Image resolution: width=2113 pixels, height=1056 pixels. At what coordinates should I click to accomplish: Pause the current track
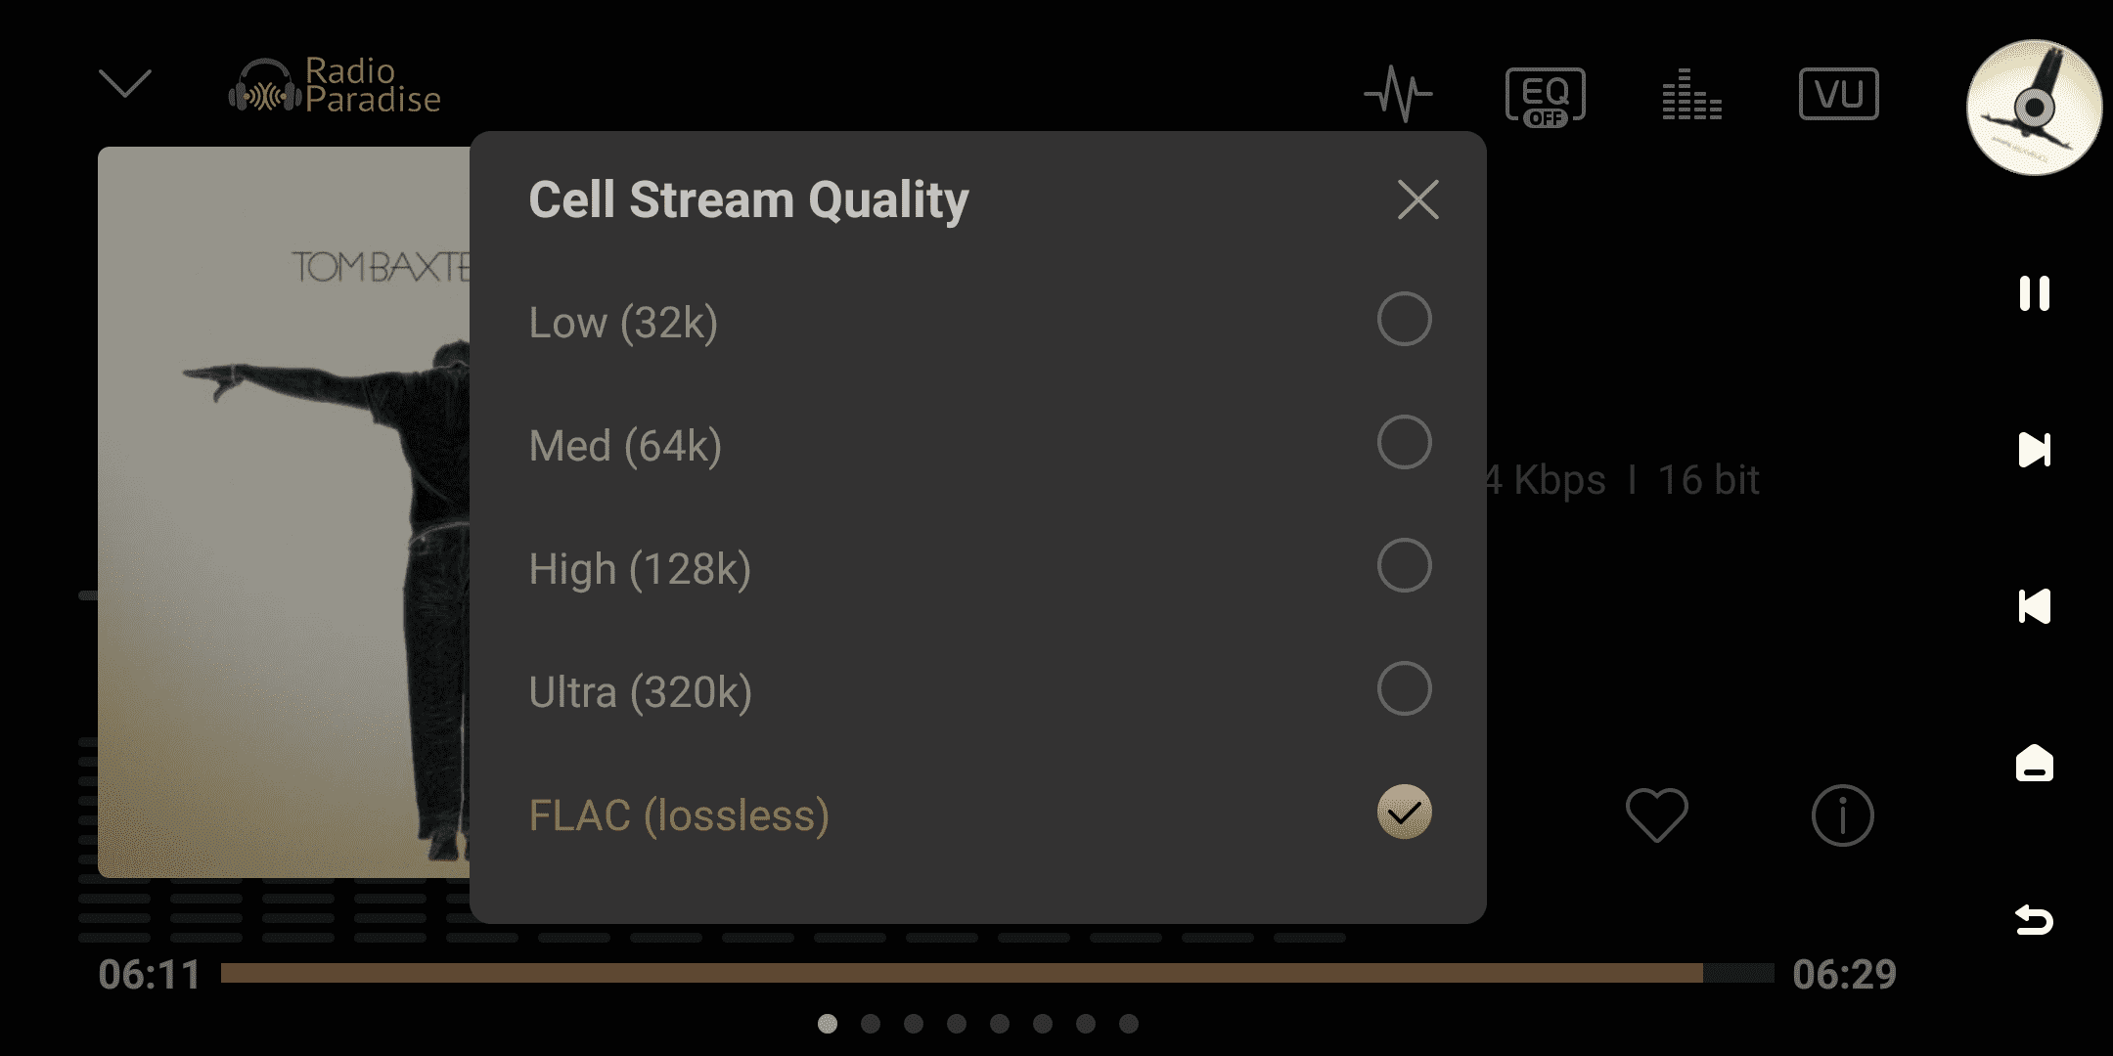click(2034, 293)
